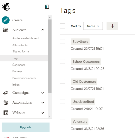This screenshot has width=135, height=138.
Task: Click the text Created 2/9/21 10:07
Action: click(87, 109)
